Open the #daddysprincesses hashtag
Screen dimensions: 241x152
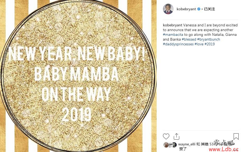[x=178, y=44]
